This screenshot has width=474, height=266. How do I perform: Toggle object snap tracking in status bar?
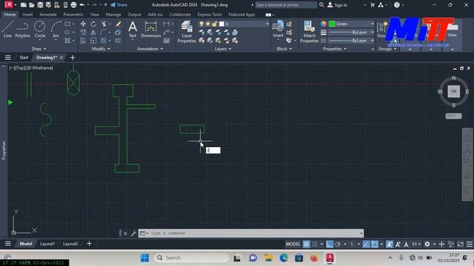tap(366, 244)
